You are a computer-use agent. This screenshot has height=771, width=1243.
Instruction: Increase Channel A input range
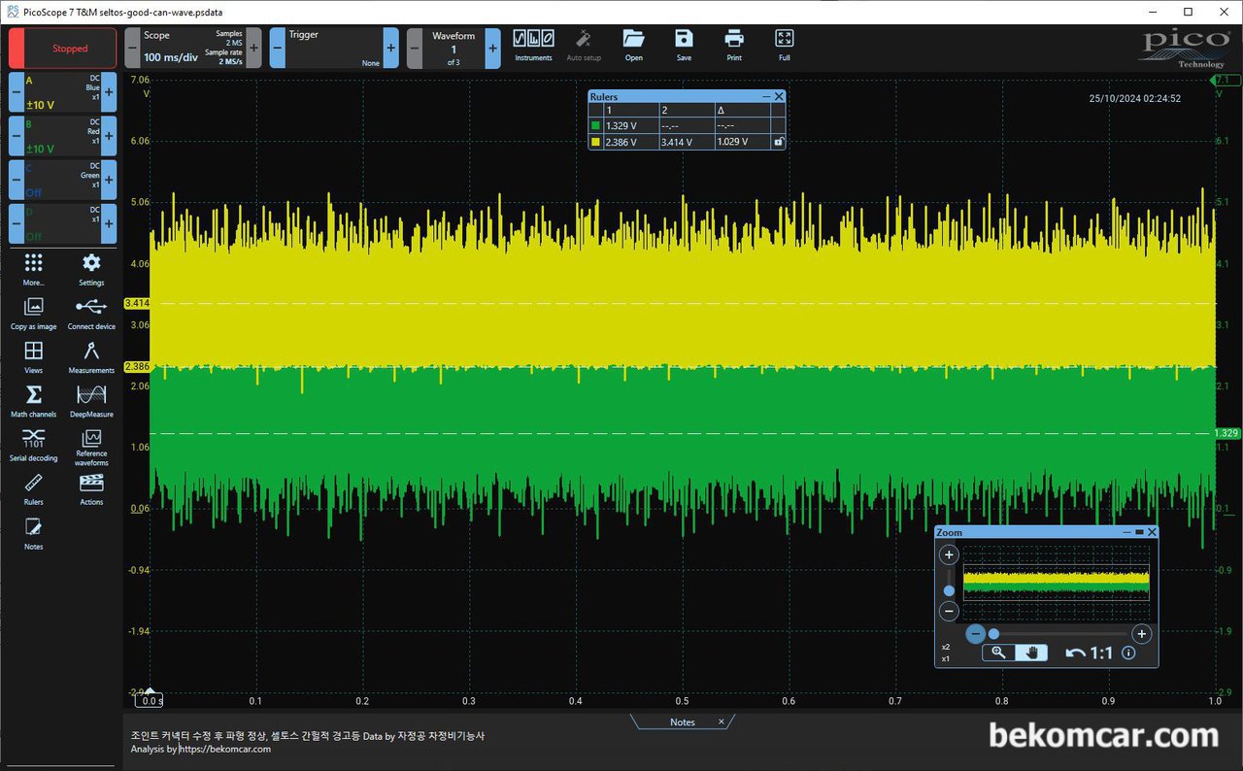coord(109,92)
